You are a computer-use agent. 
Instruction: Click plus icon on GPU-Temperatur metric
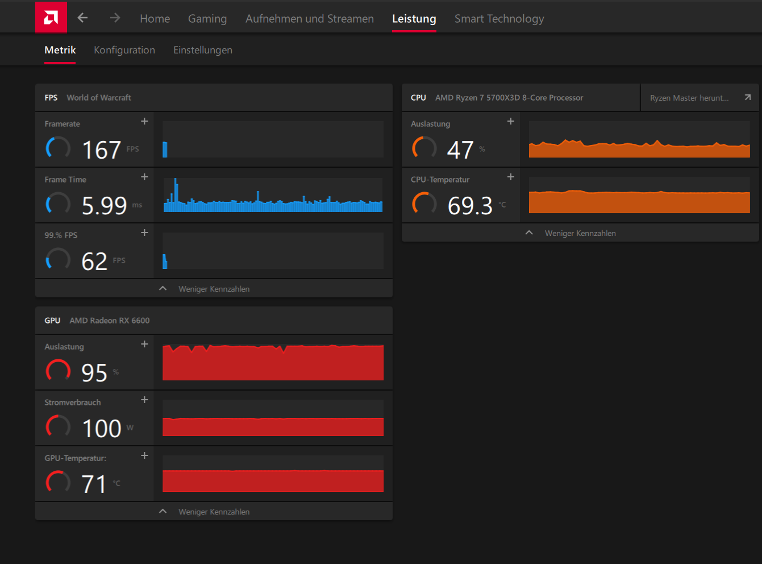pos(144,455)
